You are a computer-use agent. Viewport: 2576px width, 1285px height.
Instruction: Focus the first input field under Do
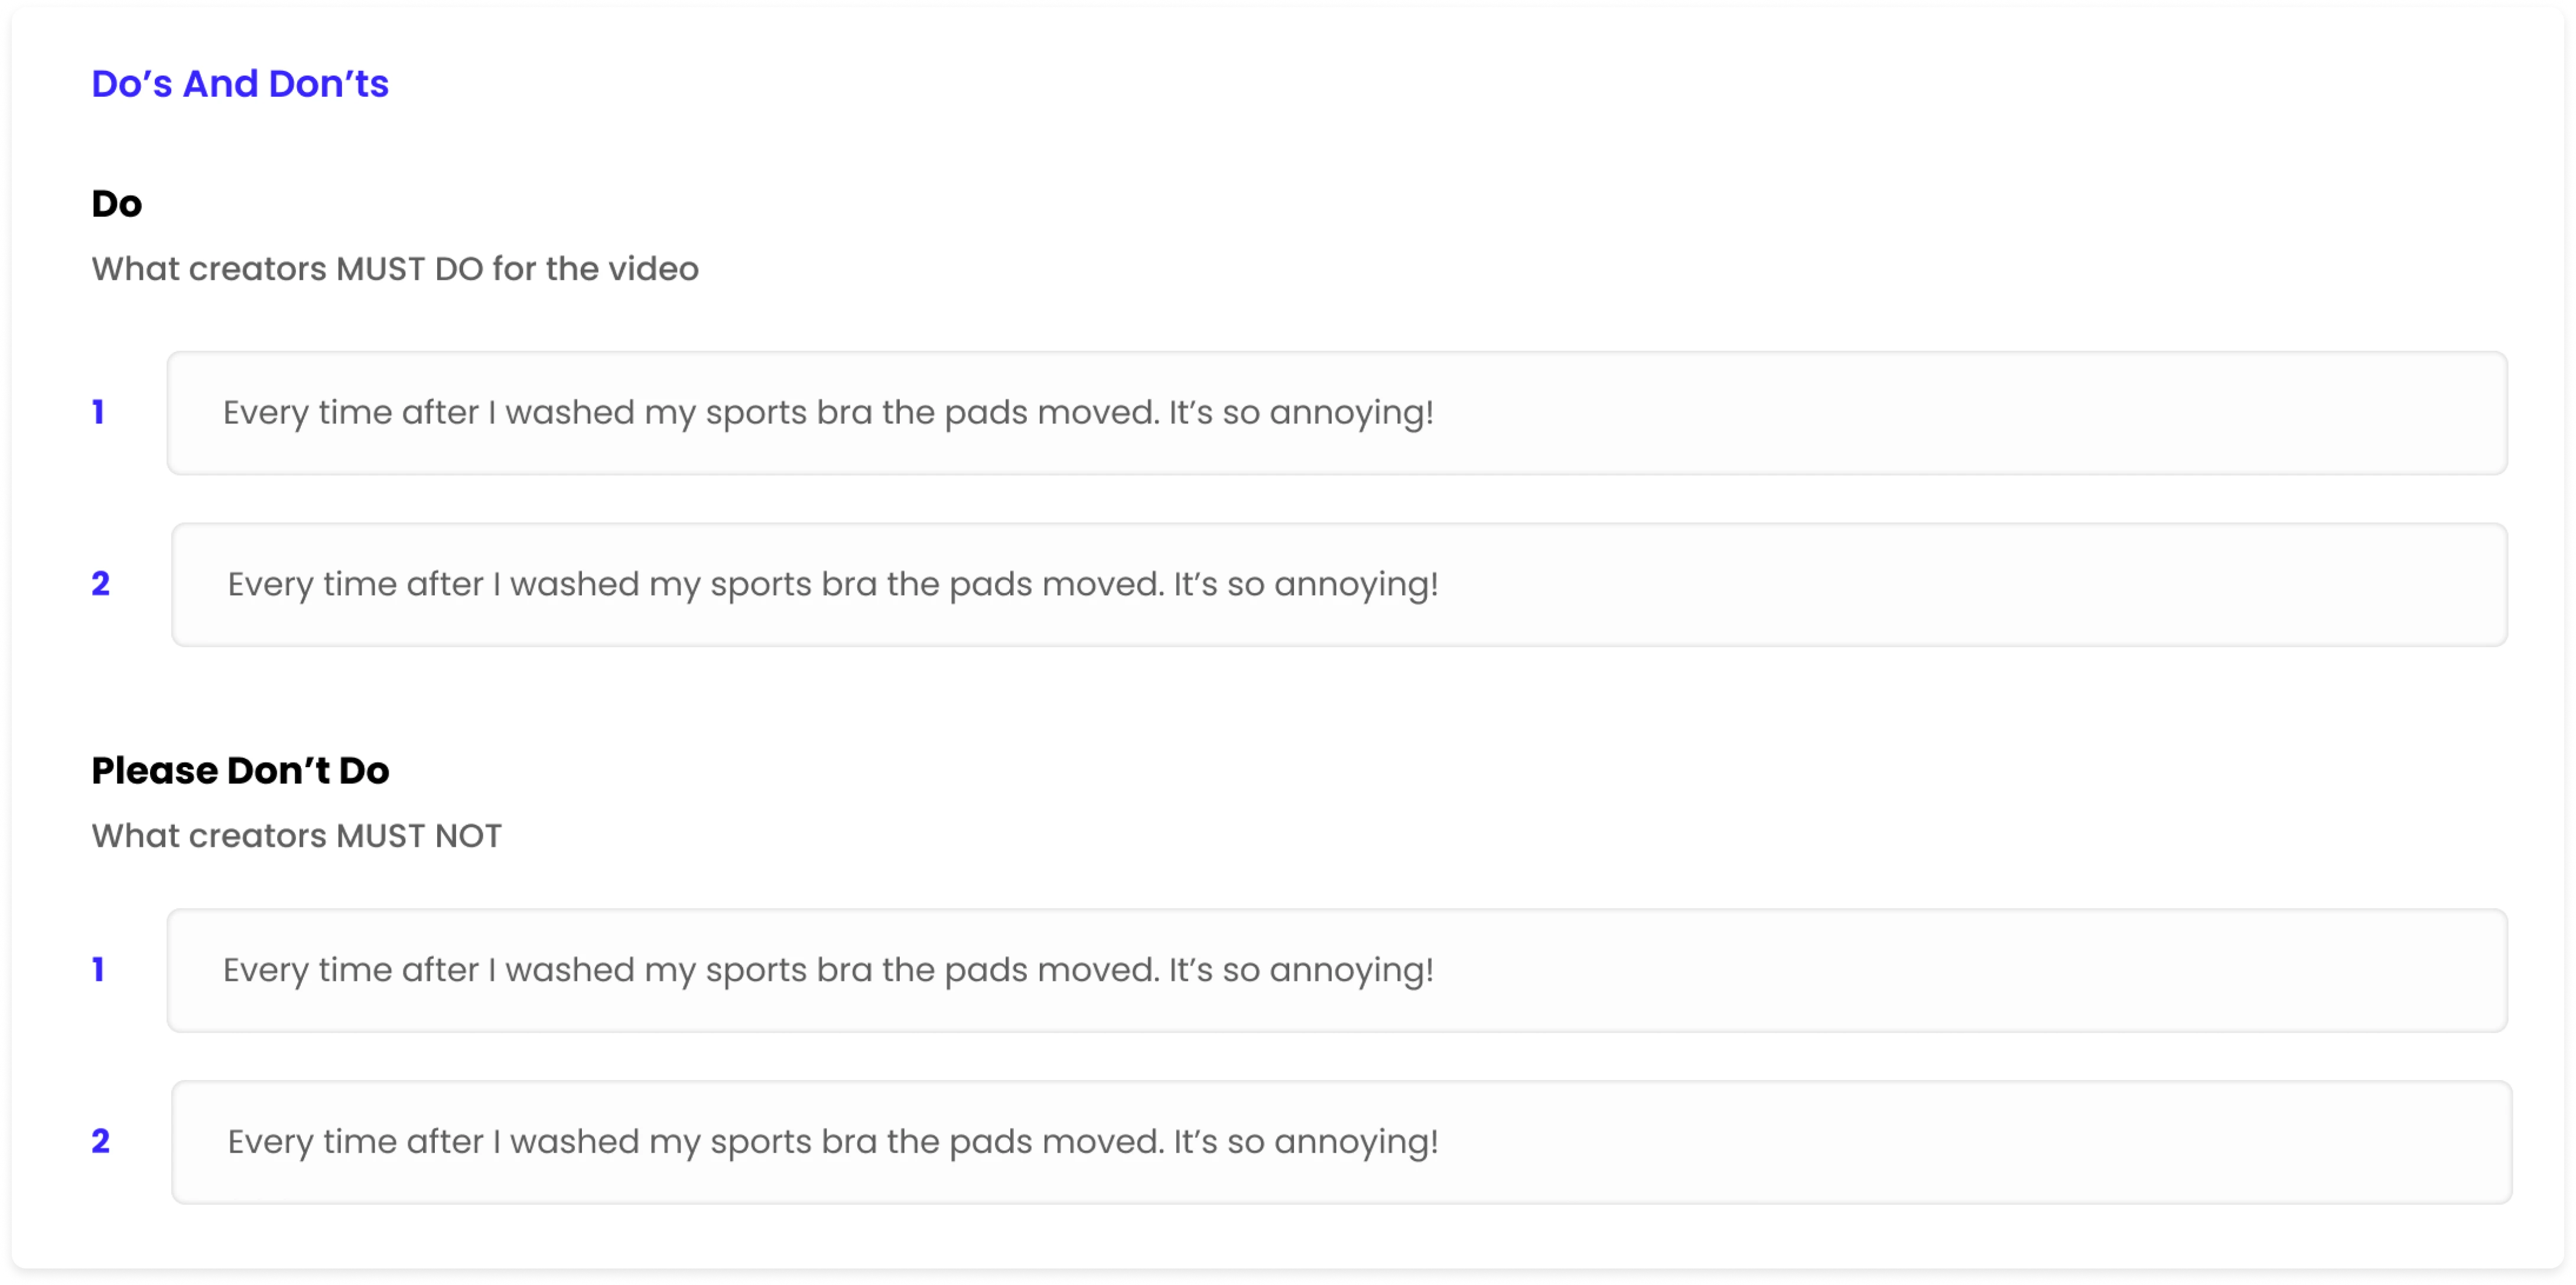tap(1337, 413)
